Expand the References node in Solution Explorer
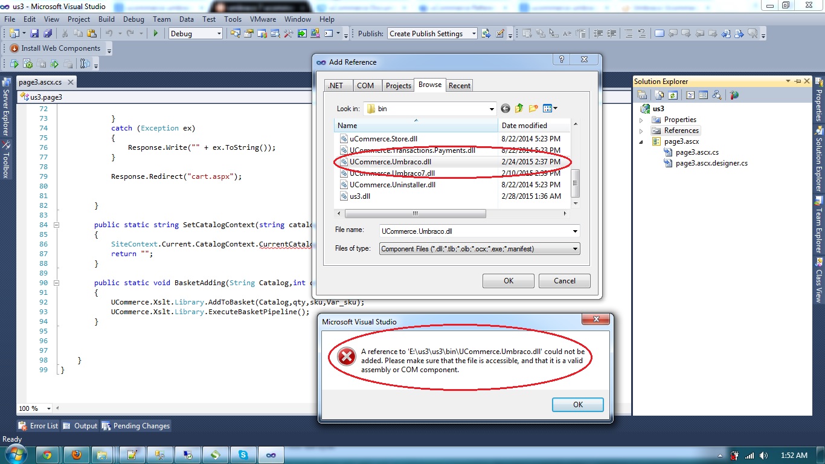The height and width of the screenshot is (464, 825). [641, 130]
